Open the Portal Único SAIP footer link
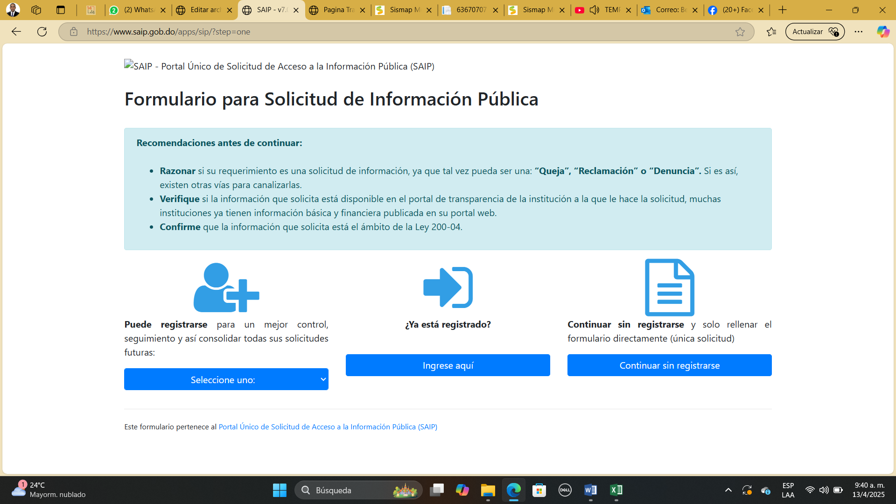Screen dimensions: 896x504 coord(328,427)
